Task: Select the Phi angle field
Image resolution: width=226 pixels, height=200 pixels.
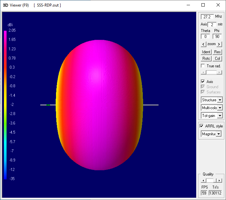Action: 217,37
